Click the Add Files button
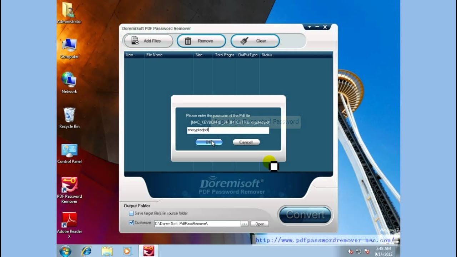Viewport: 457px width, 257px height. (x=148, y=41)
